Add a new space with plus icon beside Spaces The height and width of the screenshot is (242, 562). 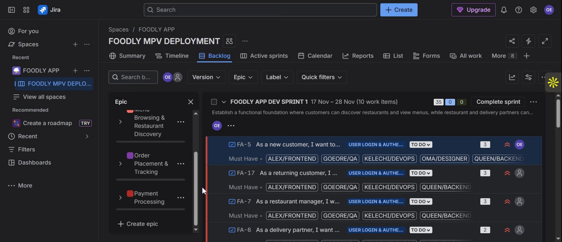[x=75, y=44]
